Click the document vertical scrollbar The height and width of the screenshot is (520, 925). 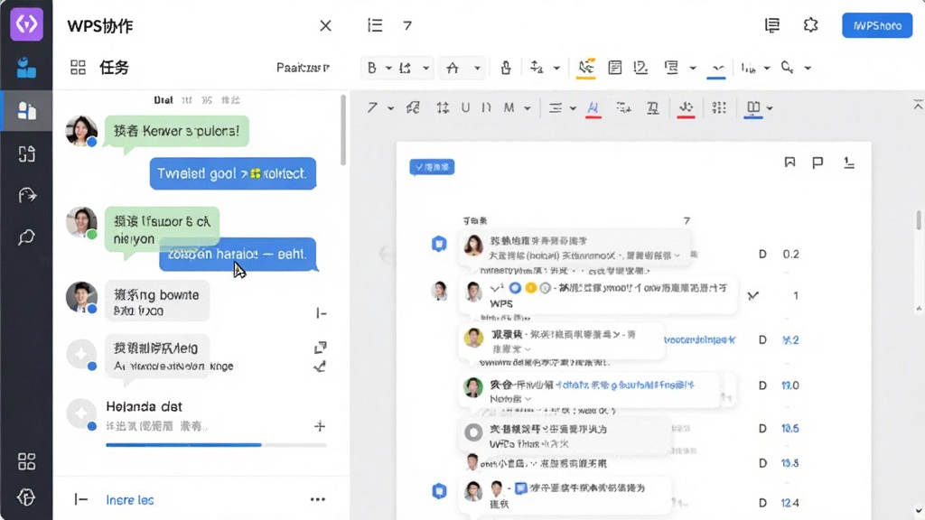(x=919, y=220)
